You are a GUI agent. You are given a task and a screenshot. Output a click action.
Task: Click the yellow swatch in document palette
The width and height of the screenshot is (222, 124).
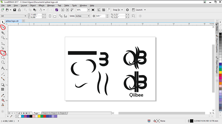[39, 116]
